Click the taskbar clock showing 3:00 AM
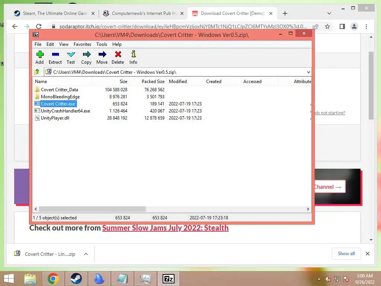Viewport: 381px width, 286px height. point(365,279)
